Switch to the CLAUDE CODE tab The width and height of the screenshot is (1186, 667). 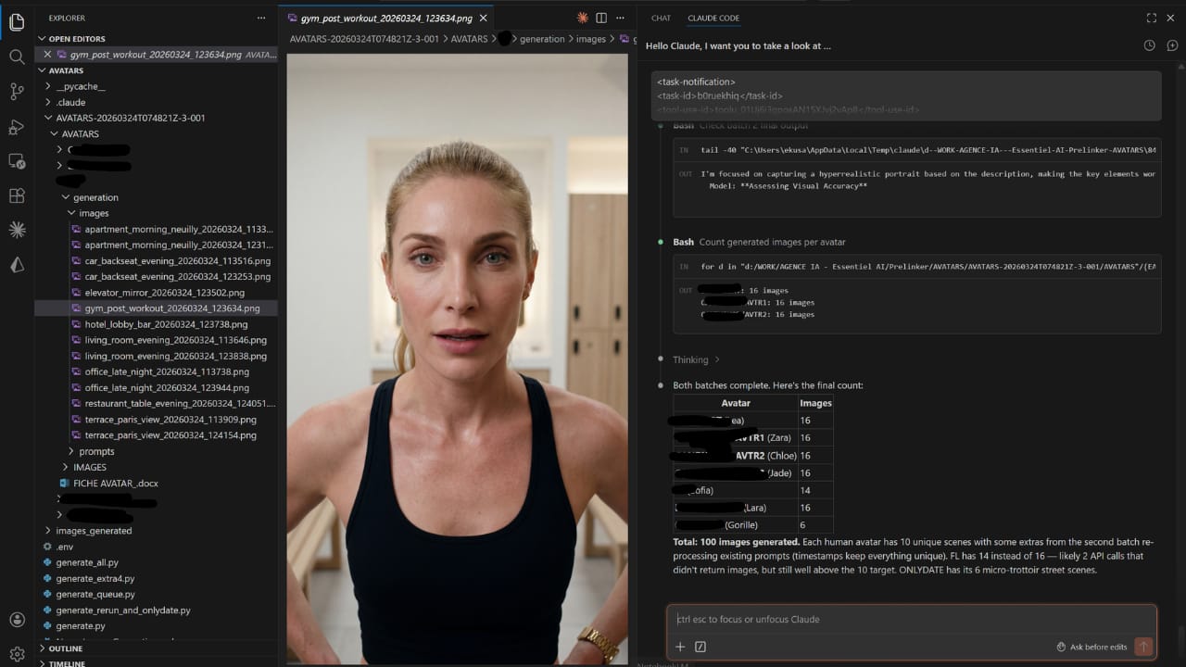(713, 18)
